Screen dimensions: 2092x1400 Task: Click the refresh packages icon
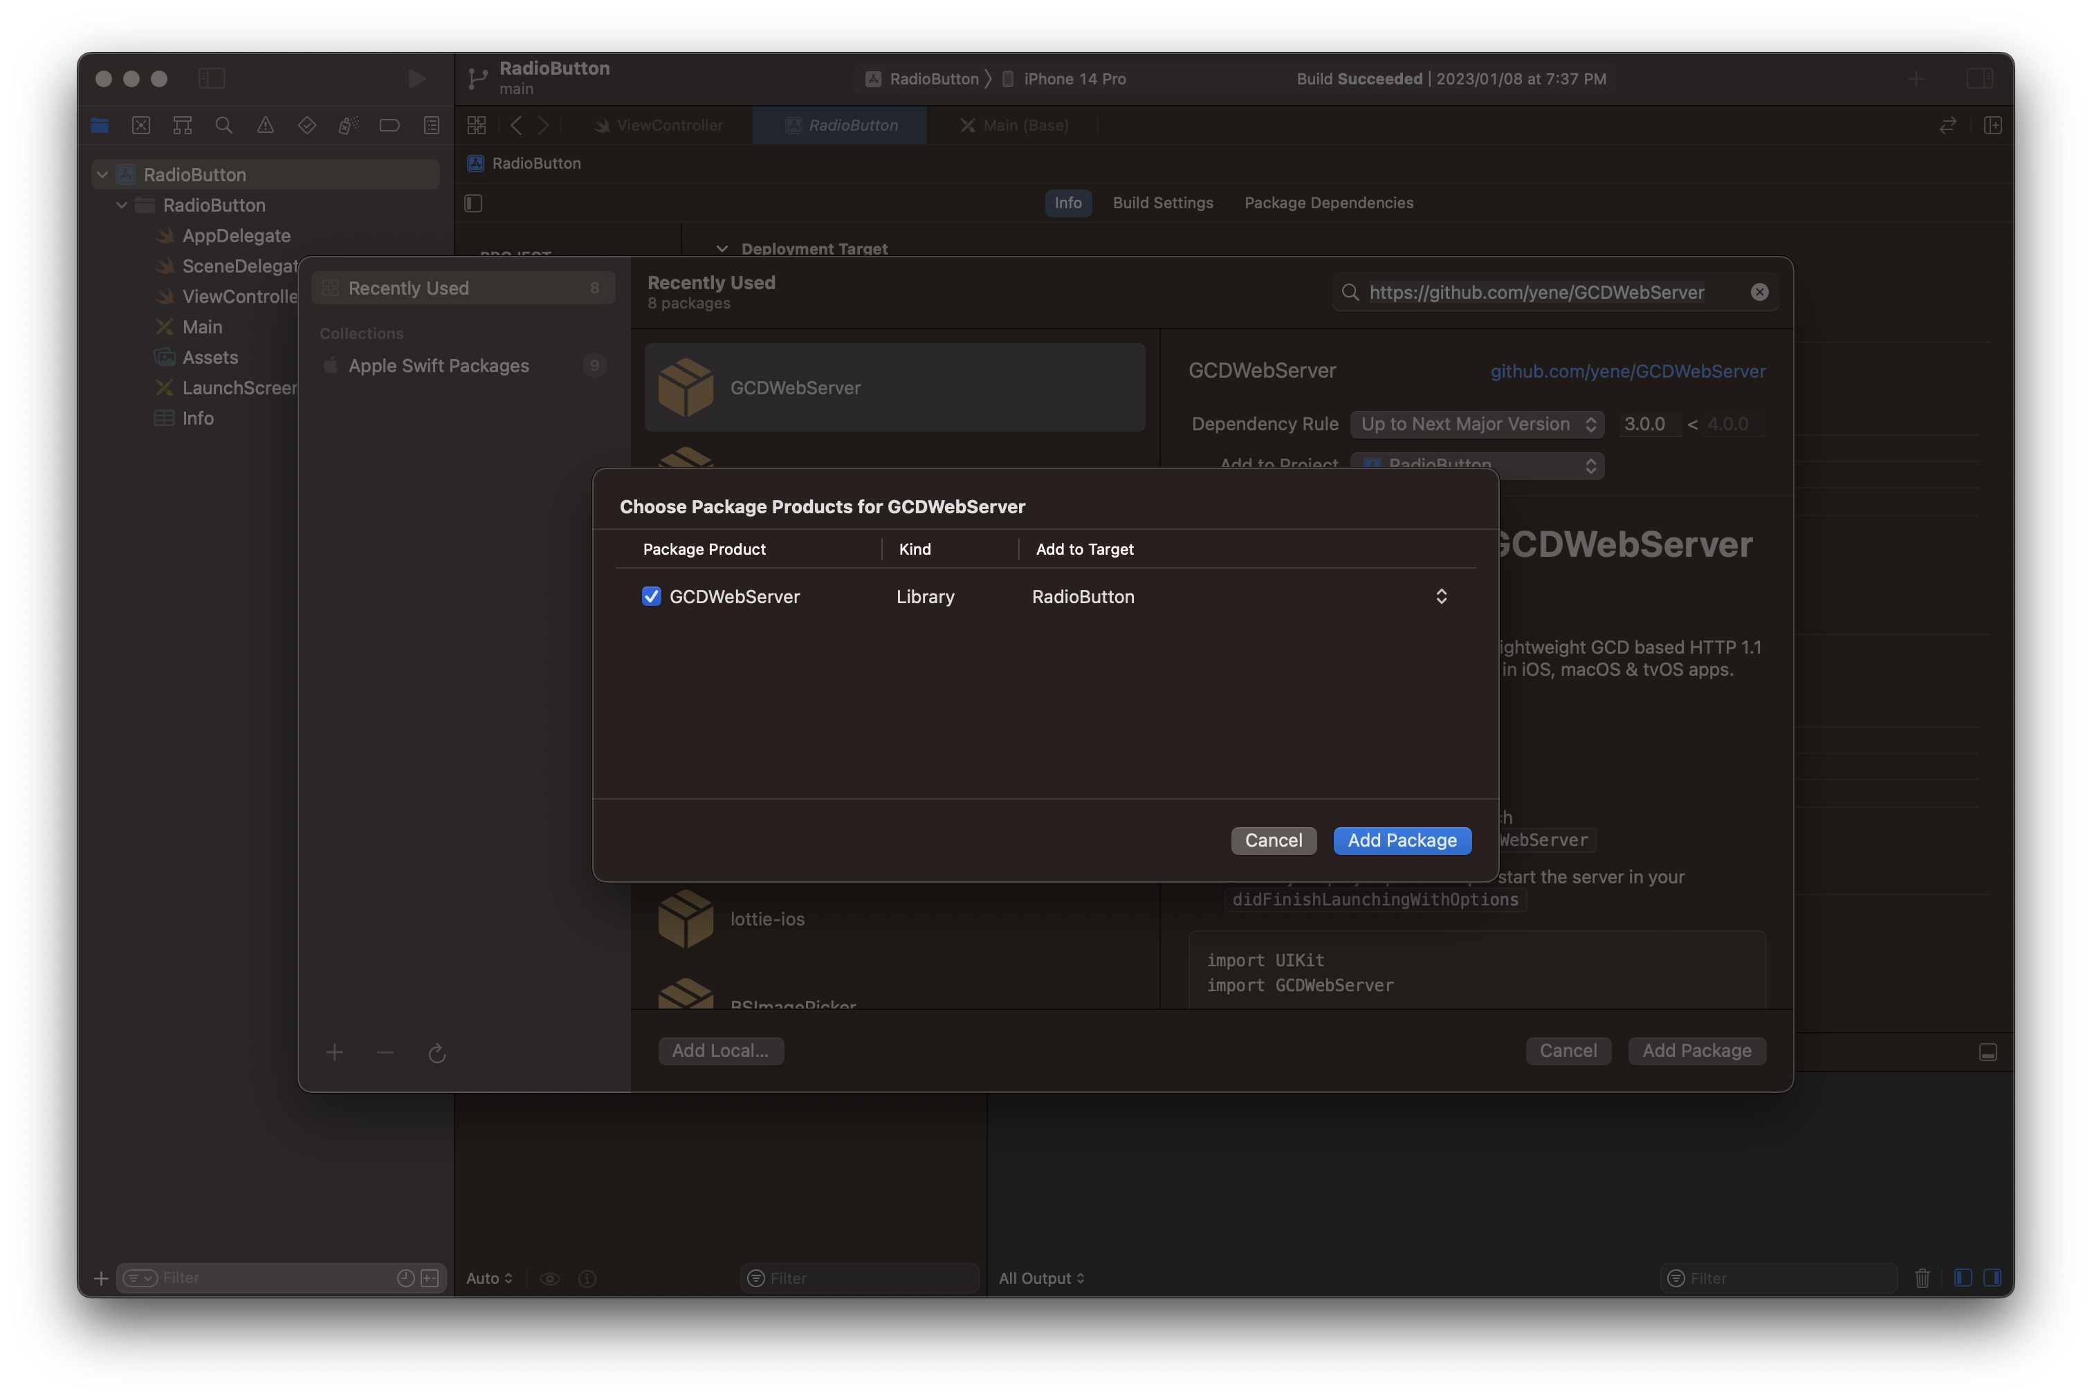[437, 1053]
